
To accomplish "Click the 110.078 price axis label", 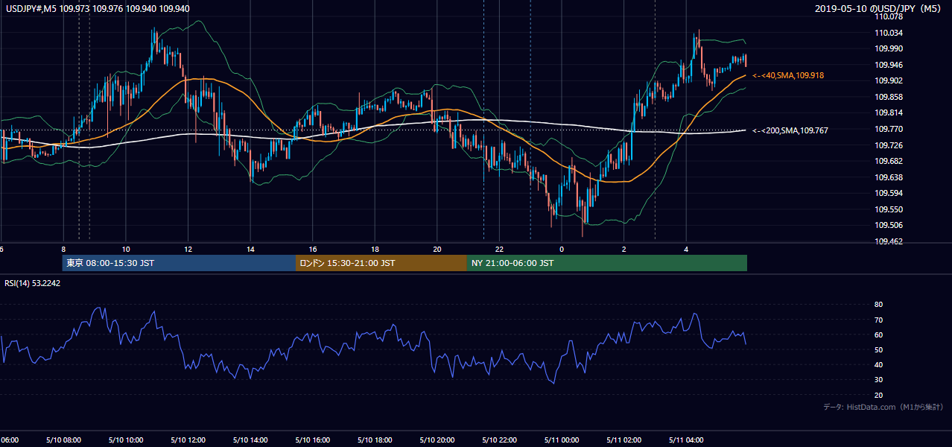I will 889,16.
